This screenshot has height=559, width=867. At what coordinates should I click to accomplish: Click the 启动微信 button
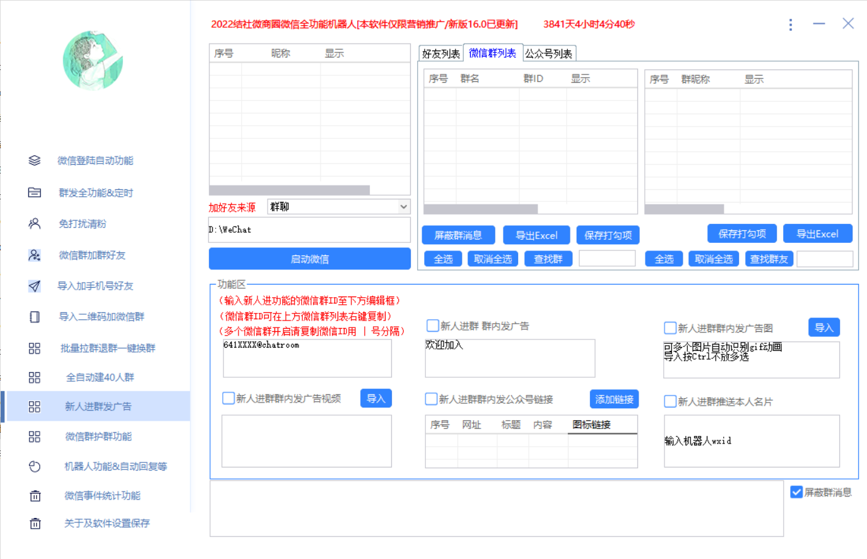[309, 259]
